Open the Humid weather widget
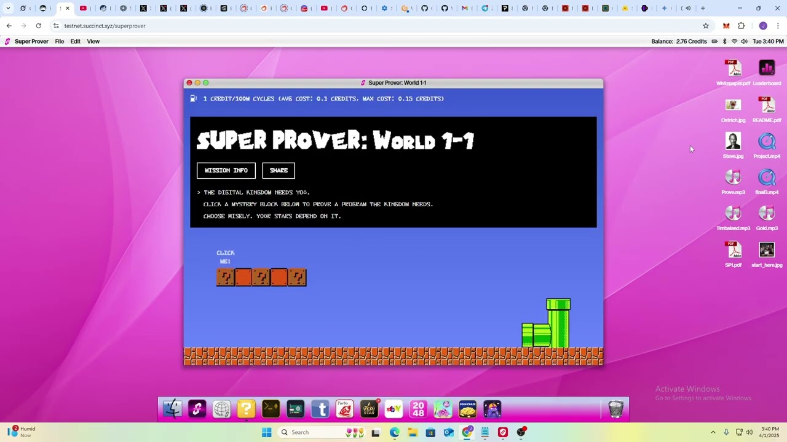The height and width of the screenshot is (442, 787). pos(22,432)
